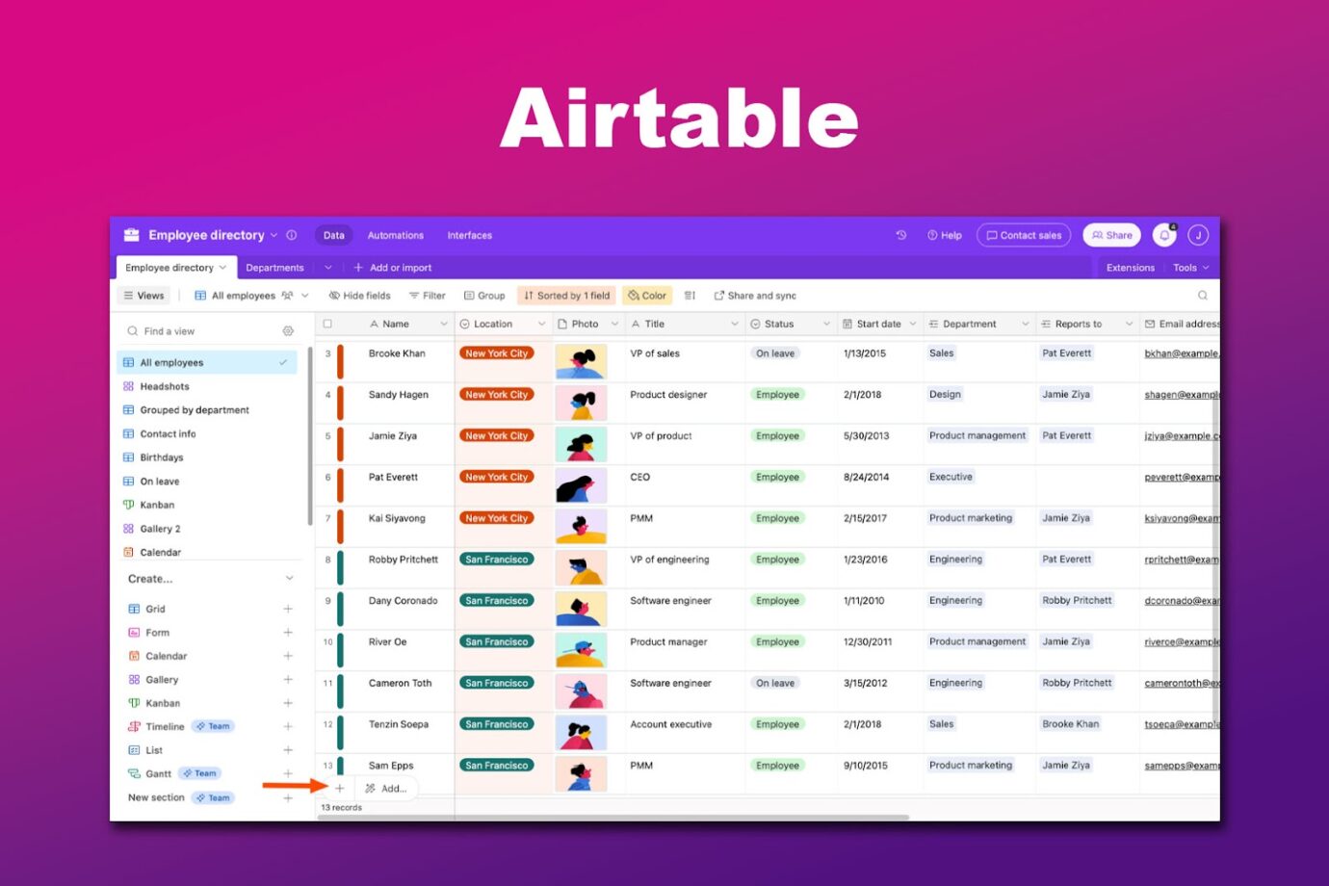Add a Kanban view with its plus
1329x886 pixels.
point(288,703)
